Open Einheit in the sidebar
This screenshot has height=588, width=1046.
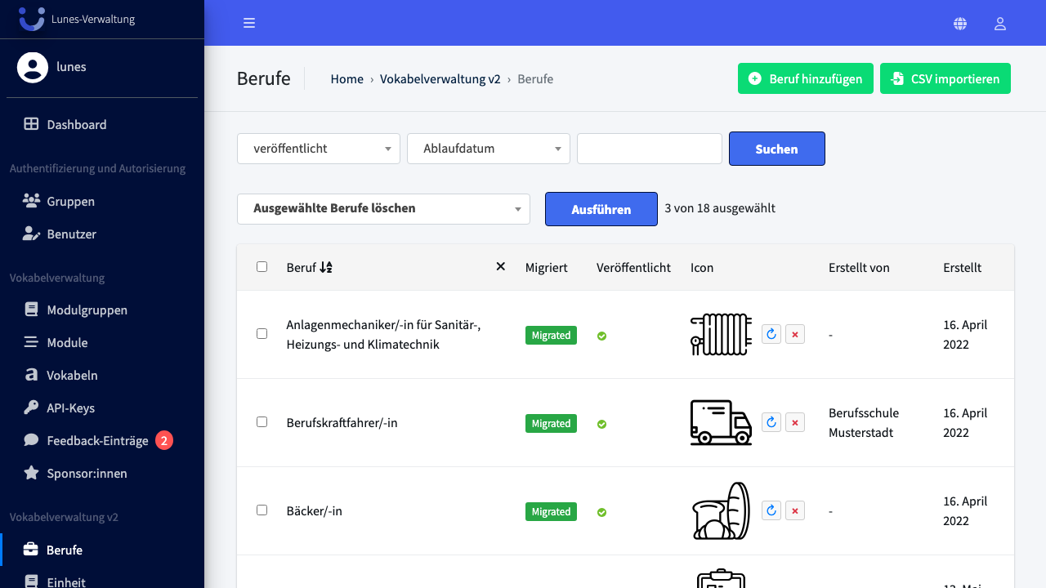[x=66, y=581]
